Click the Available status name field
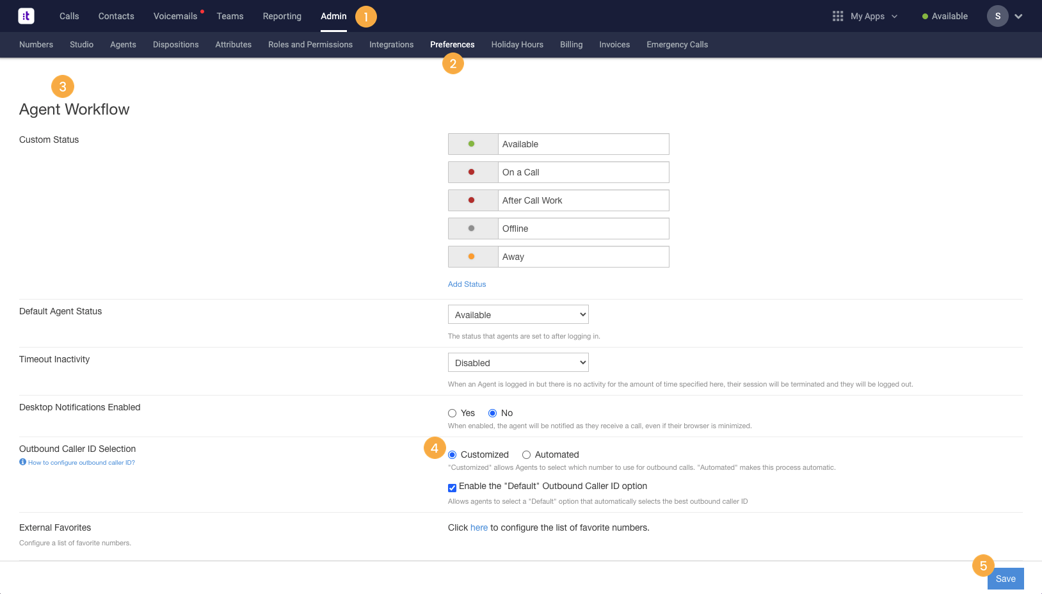The height and width of the screenshot is (594, 1042). pyautogui.click(x=584, y=144)
